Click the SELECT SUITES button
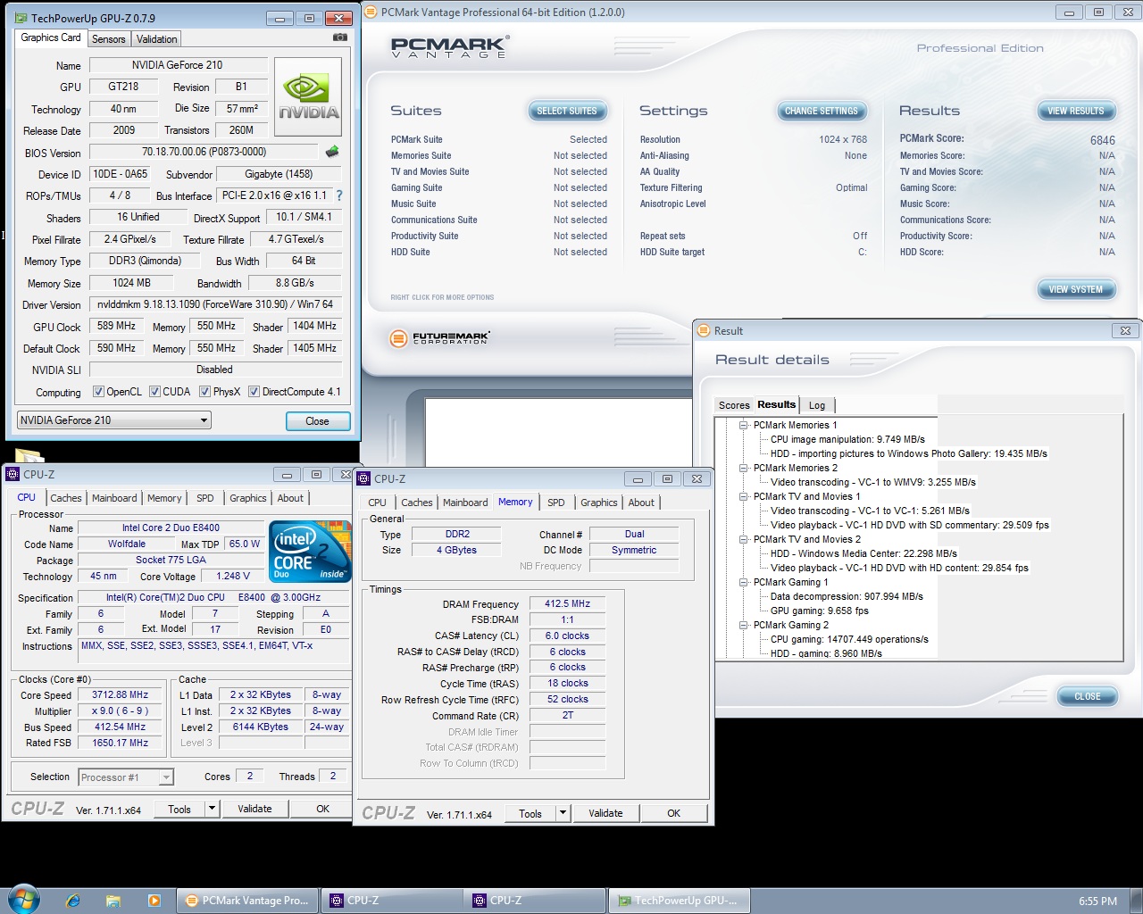This screenshot has height=914, width=1143. [567, 111]
